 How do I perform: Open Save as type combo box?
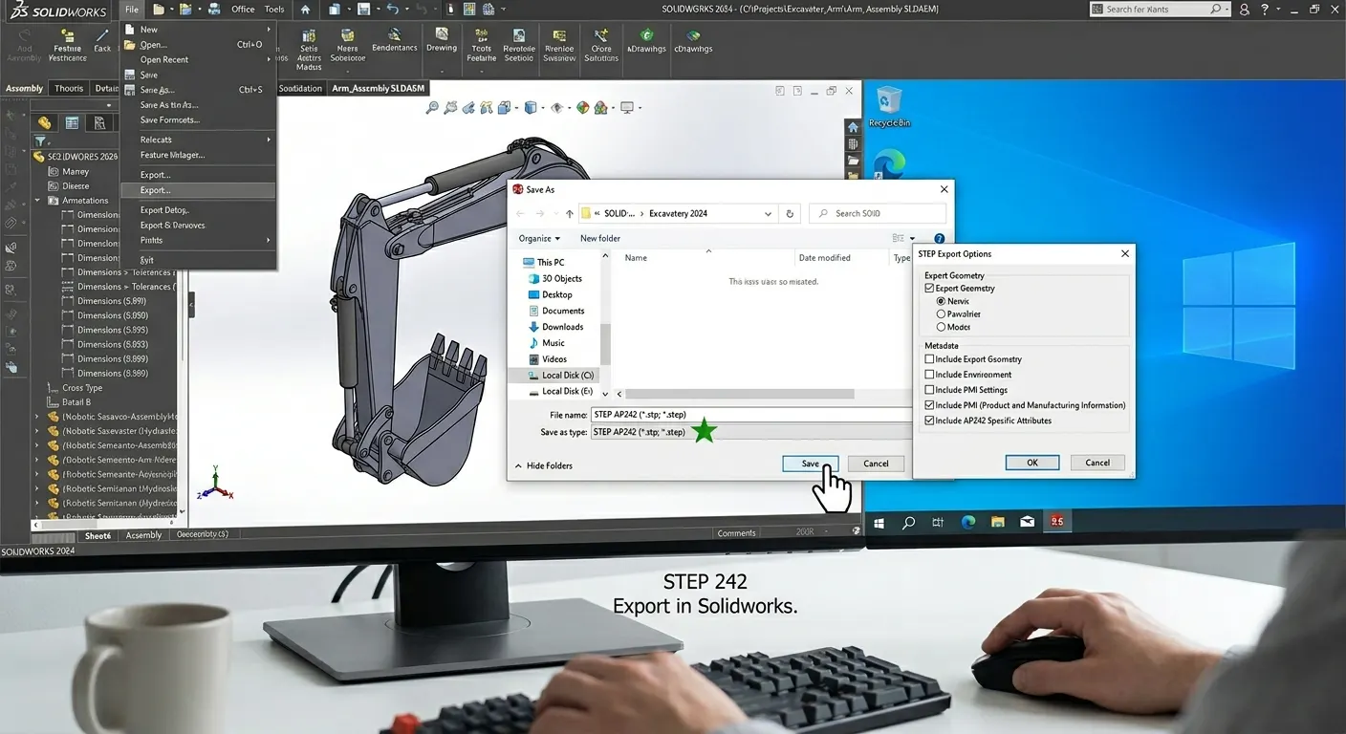pyautogui.click(x=750, y=432)
